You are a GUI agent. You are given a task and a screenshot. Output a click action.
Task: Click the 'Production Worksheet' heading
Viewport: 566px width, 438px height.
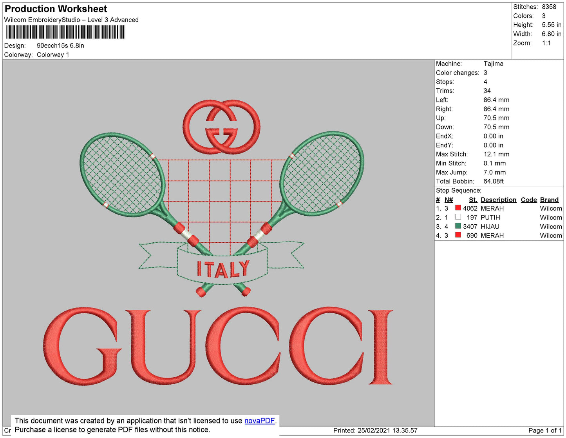click(x=56, y=9)
